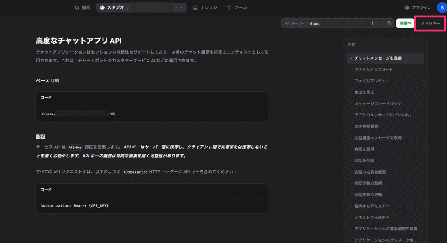Click the 内容 panel title
This screenshot has height=243, width=447.
pos(351,45)
